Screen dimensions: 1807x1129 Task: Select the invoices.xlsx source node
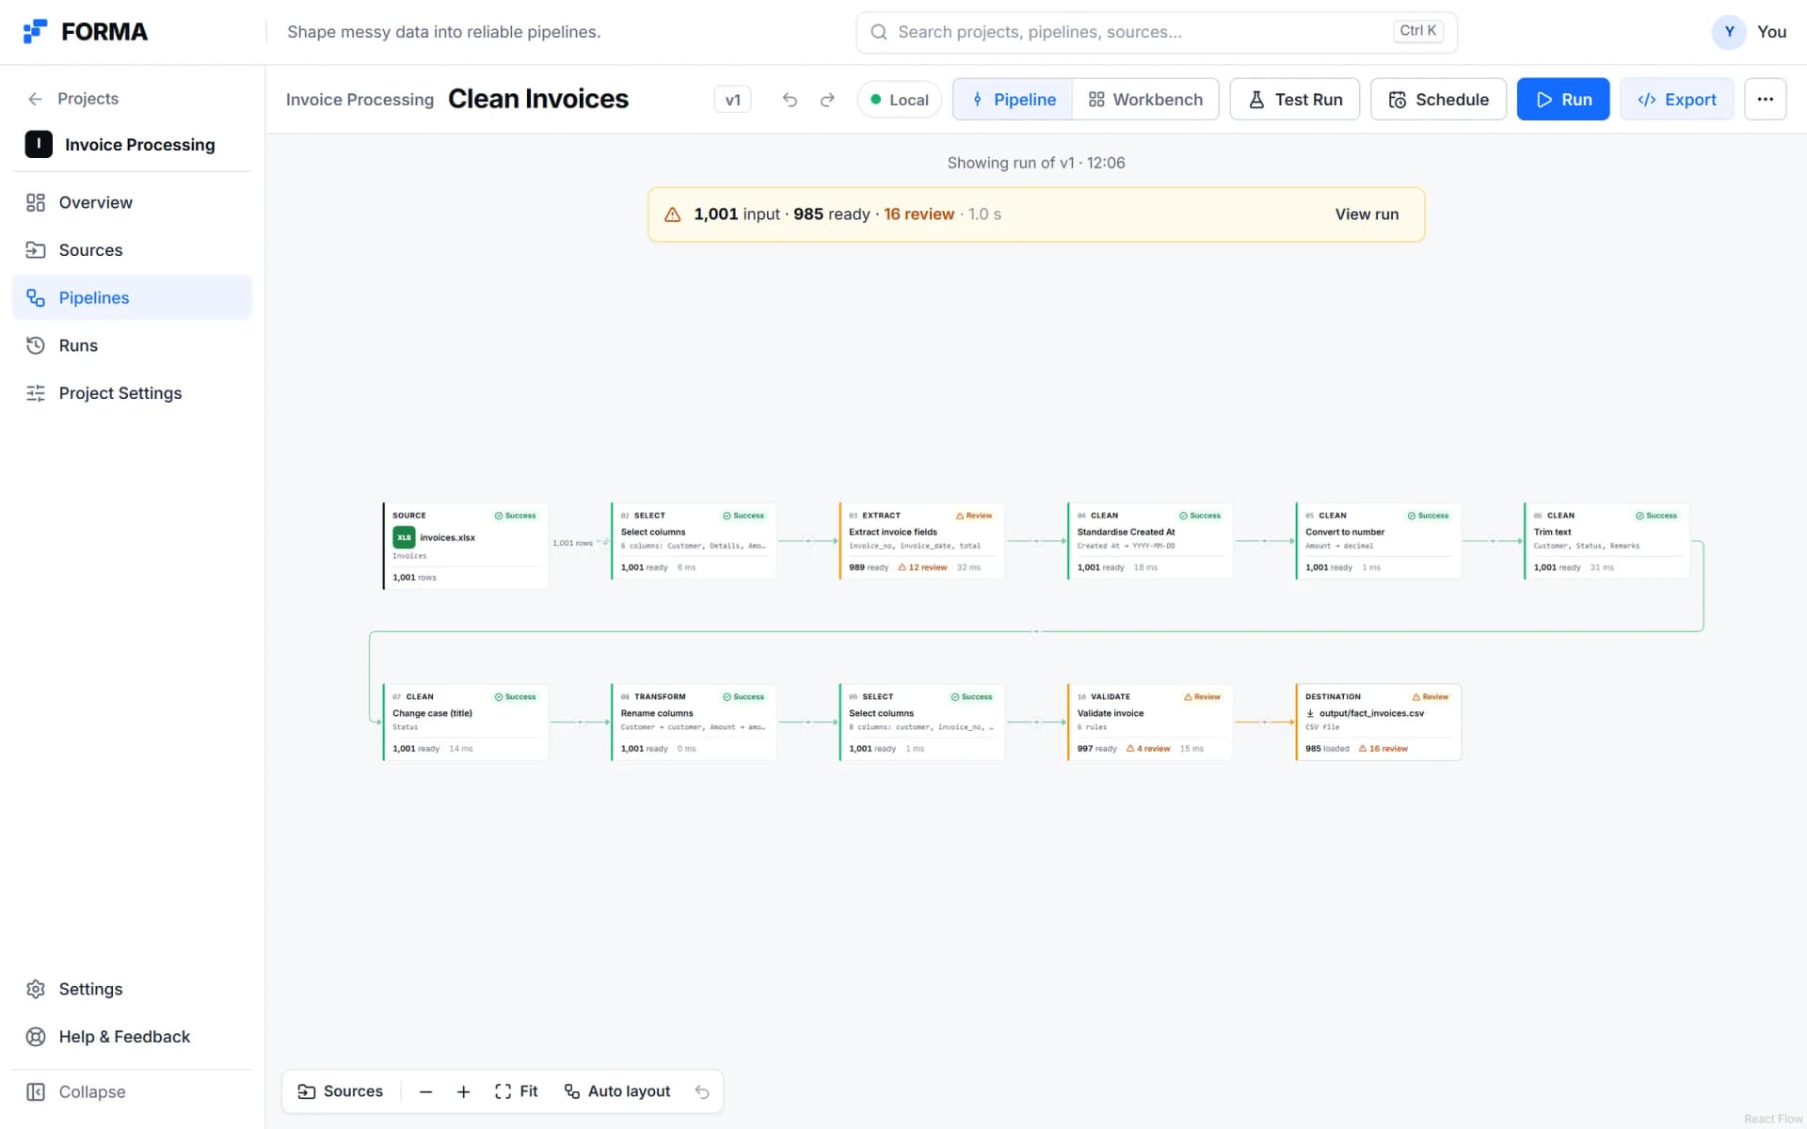465,546
